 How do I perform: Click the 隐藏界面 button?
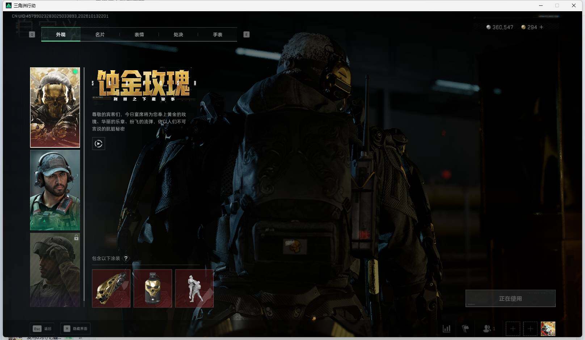[76, 328]
